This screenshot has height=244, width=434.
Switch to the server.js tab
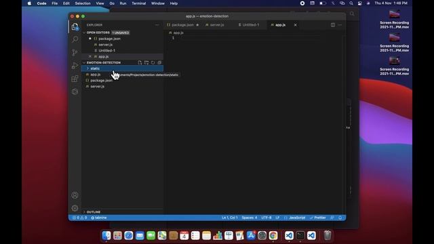tap(217, 25)
